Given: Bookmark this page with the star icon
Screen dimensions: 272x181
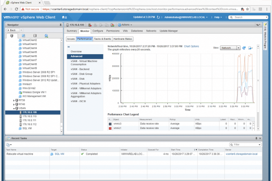Looking at the screenshot, I should click(247, 9).
